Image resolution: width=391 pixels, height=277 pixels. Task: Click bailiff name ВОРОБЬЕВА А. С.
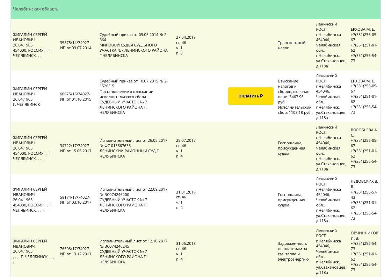(364, 133)
